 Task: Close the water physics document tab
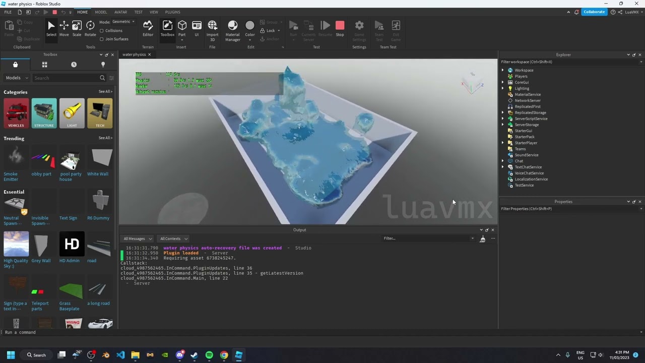[149, 54]
